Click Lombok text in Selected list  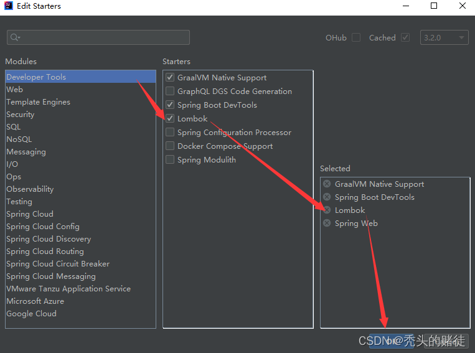click(x=350, y=210)
